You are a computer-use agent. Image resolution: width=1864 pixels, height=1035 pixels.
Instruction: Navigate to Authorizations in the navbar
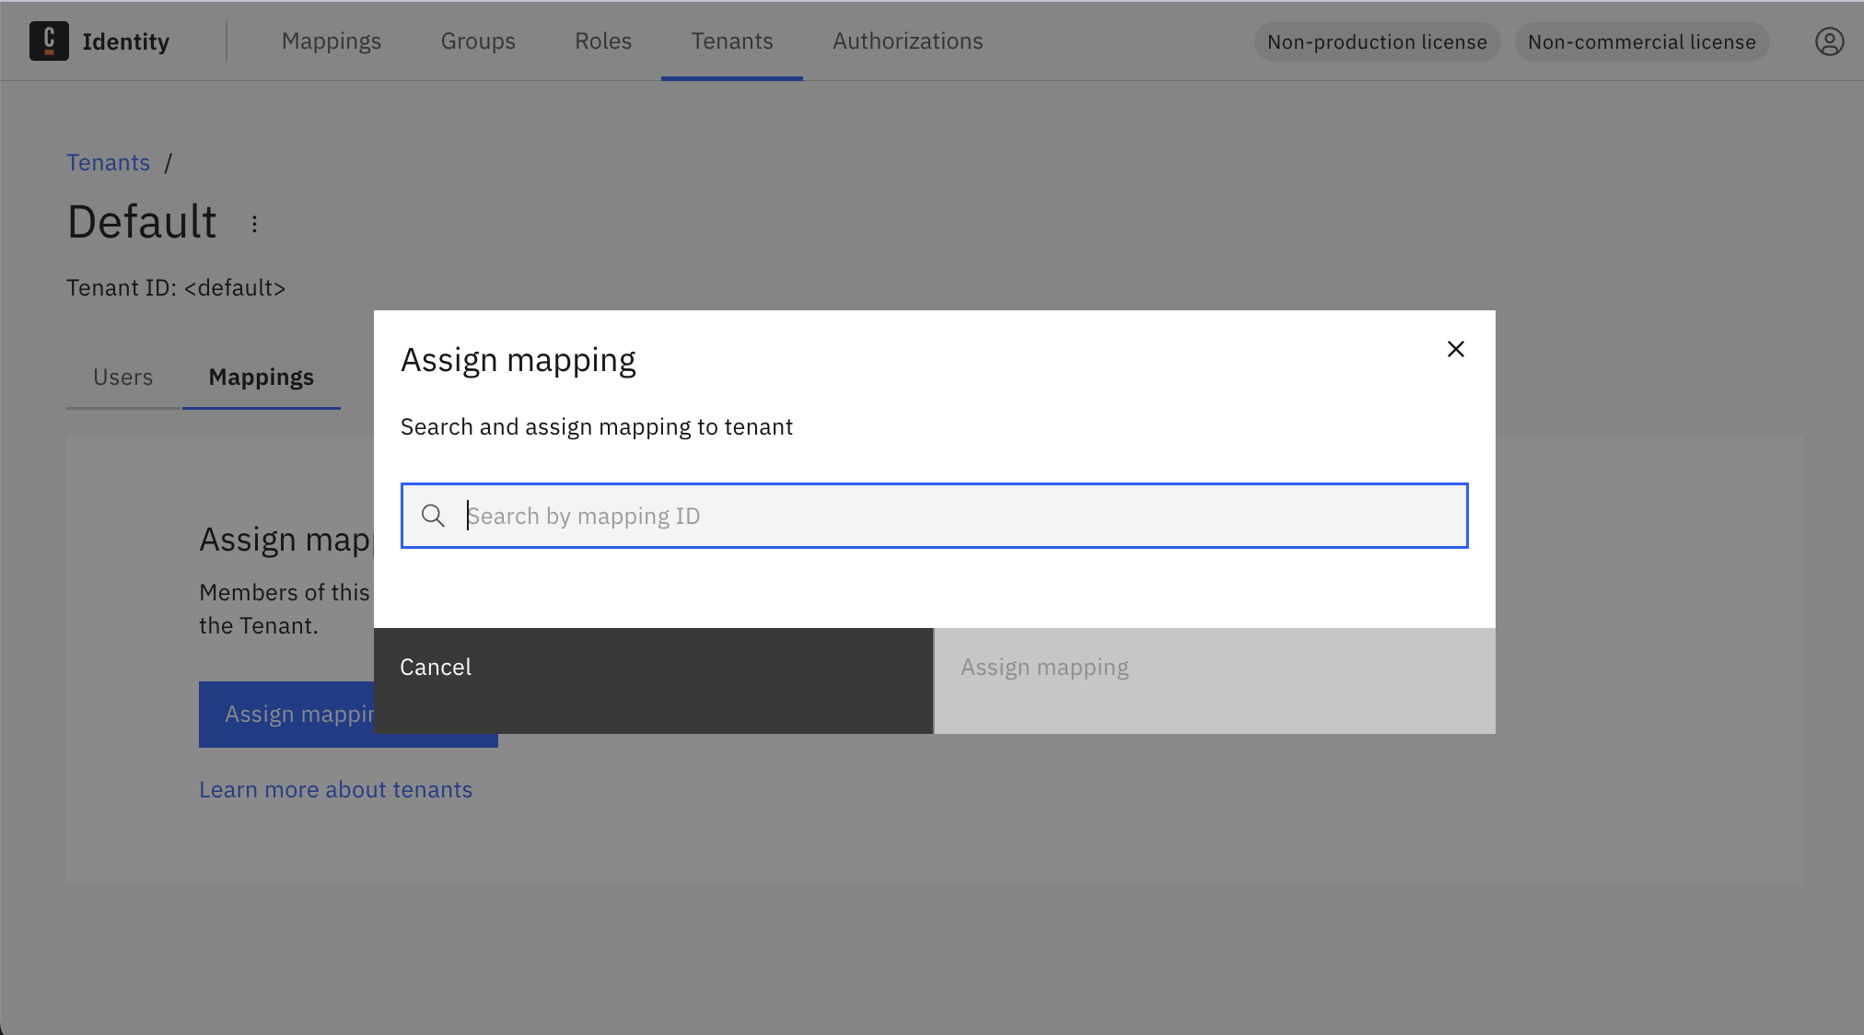coord(907,41)
